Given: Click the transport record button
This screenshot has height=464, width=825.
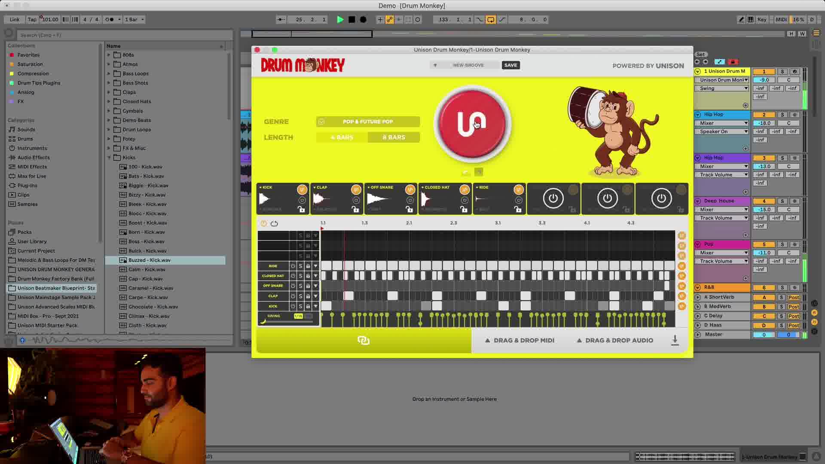Looking at the screenshot, I should pos(363,19).
